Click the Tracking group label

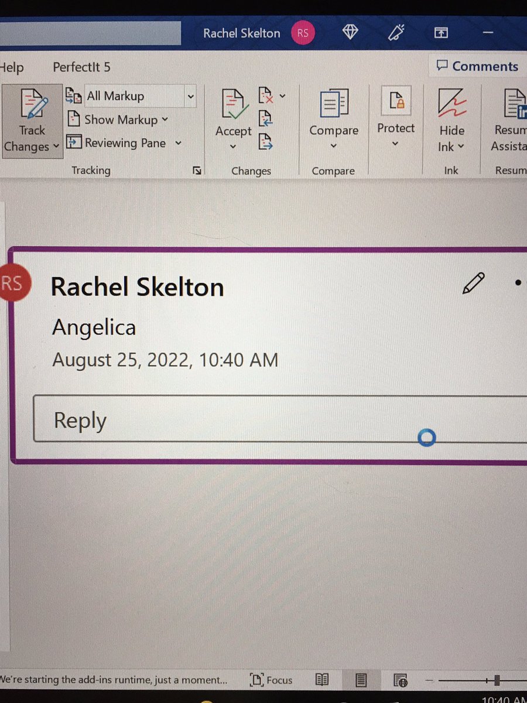tap(91, 170)
